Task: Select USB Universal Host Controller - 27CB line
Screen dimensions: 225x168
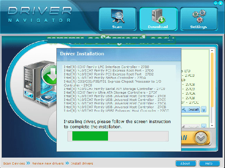Action: 115,107
